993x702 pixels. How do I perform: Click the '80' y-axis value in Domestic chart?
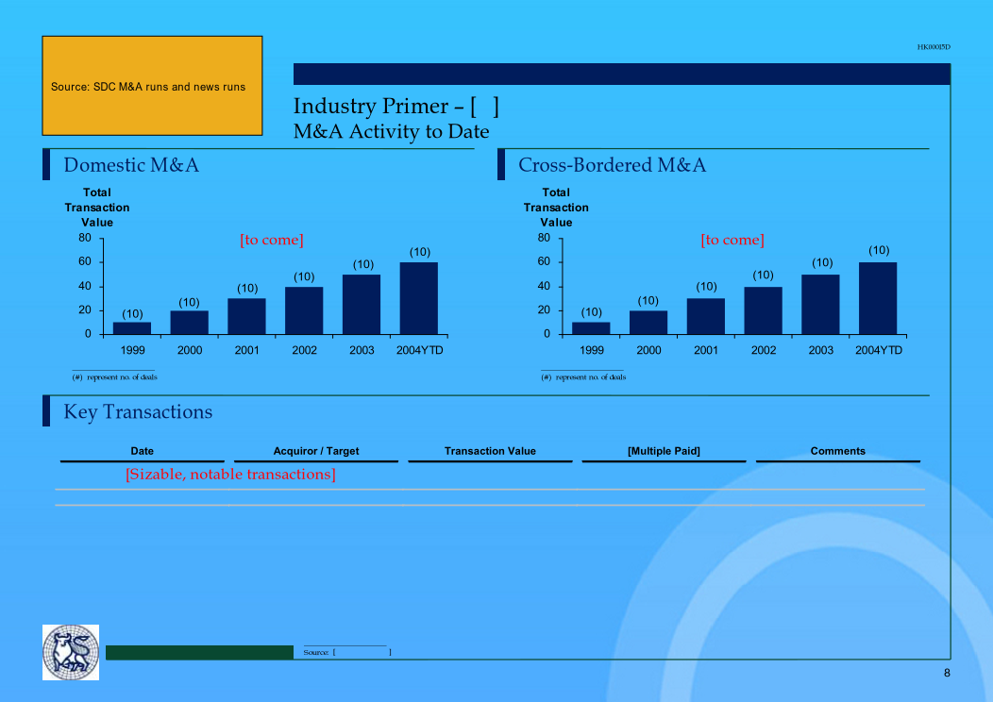pyautogui.click(x=85, y=238)
